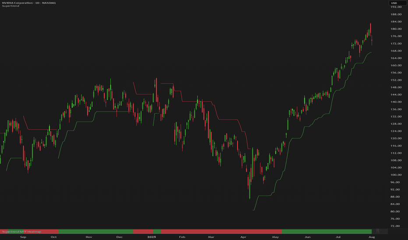Click the NVIDIA Corporation 1D NASDAQ title

coord(28,3)
